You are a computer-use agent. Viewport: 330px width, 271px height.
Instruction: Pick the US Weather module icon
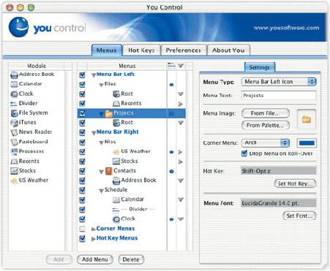click(x=14, y=180)
